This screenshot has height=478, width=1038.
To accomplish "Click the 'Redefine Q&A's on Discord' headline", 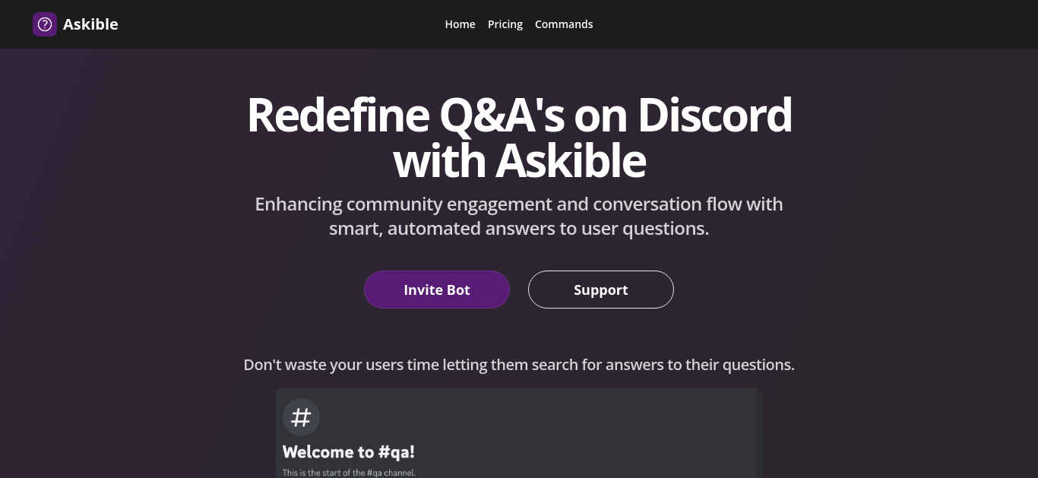I will point(519,115).
